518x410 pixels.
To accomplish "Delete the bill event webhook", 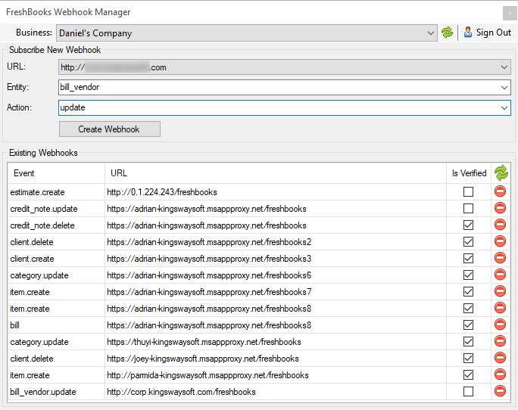I will [x=500, y=325].
